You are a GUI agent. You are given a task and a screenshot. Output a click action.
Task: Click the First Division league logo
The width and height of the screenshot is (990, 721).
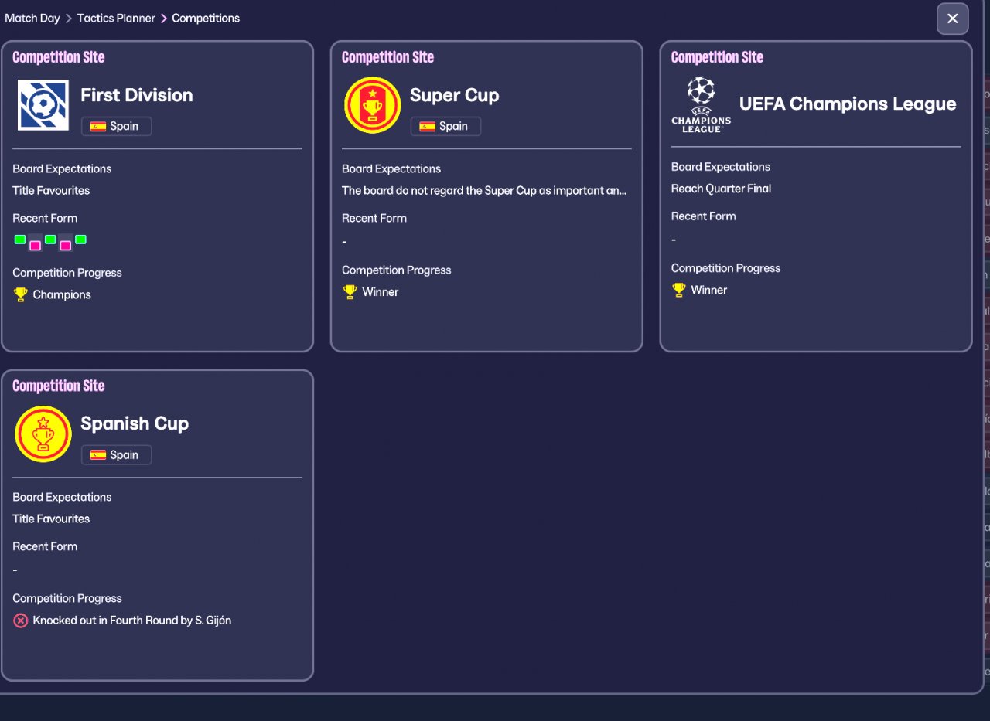coord(43,105)
